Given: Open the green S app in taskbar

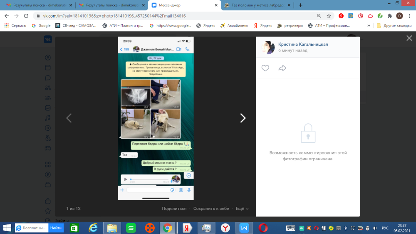Looking at the screenshot, I should click(131, 228).
